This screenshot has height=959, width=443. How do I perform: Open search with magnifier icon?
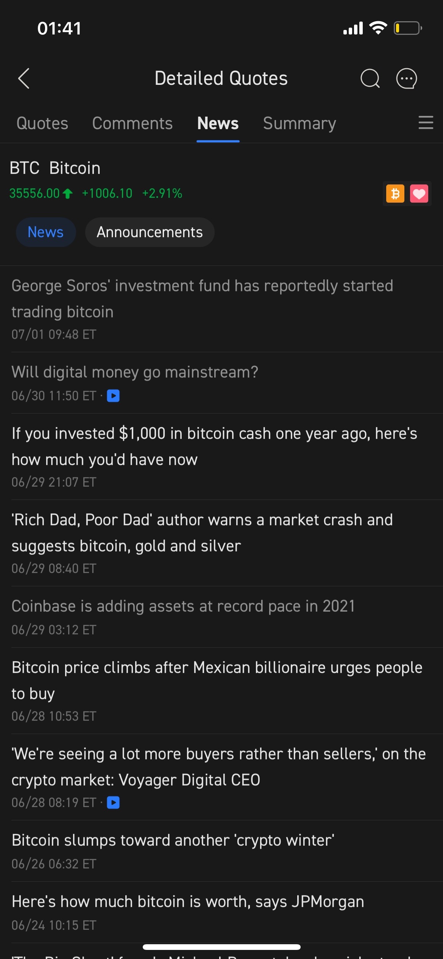tap(370, 79)
